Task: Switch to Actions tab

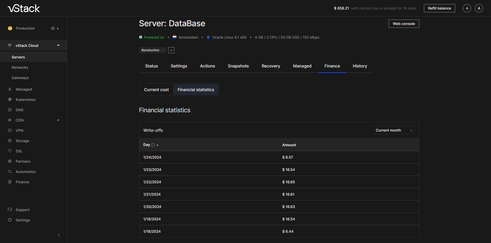Action: pos(207,66)
